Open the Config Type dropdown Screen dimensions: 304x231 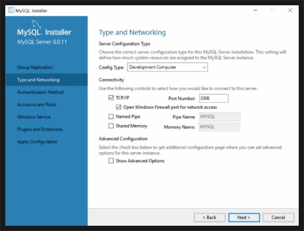167,67
